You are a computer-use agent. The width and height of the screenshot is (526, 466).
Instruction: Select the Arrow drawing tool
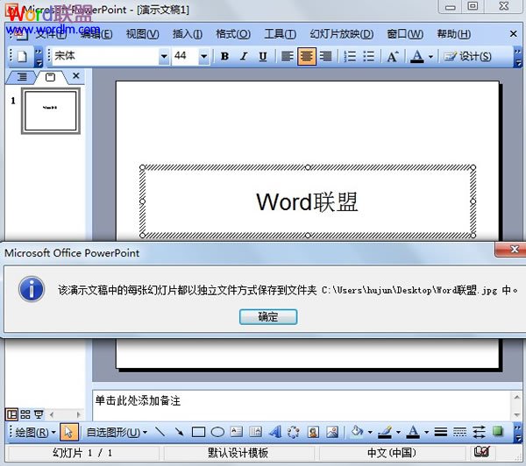(179, 432)
